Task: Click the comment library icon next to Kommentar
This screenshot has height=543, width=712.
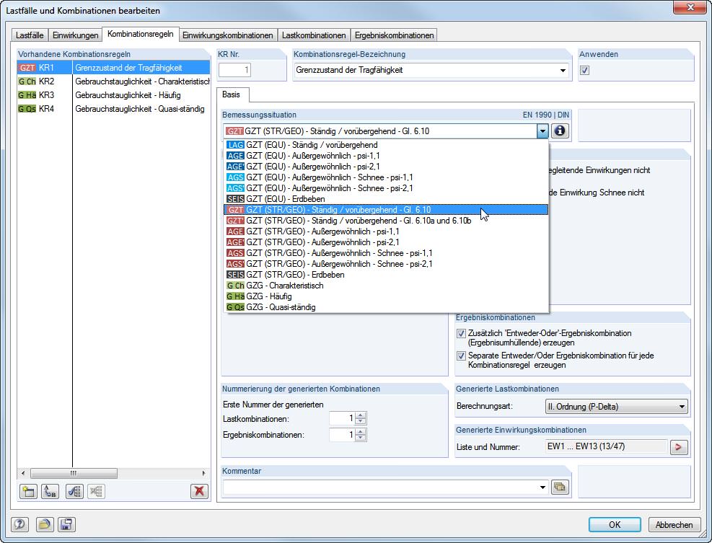Action: click(560, 487)
